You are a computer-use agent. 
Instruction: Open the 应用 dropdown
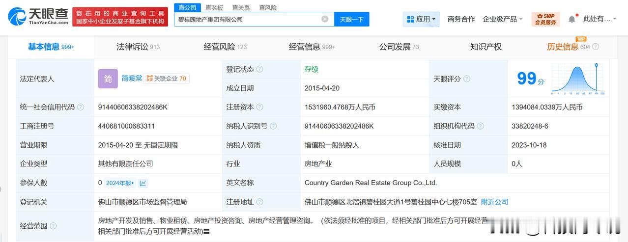[421, 19]
